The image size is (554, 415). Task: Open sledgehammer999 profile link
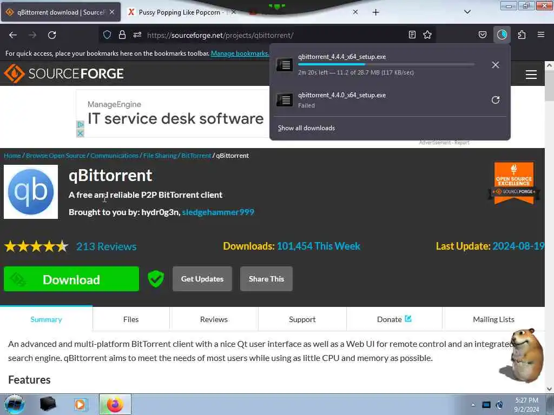click(x=218, y=212)
